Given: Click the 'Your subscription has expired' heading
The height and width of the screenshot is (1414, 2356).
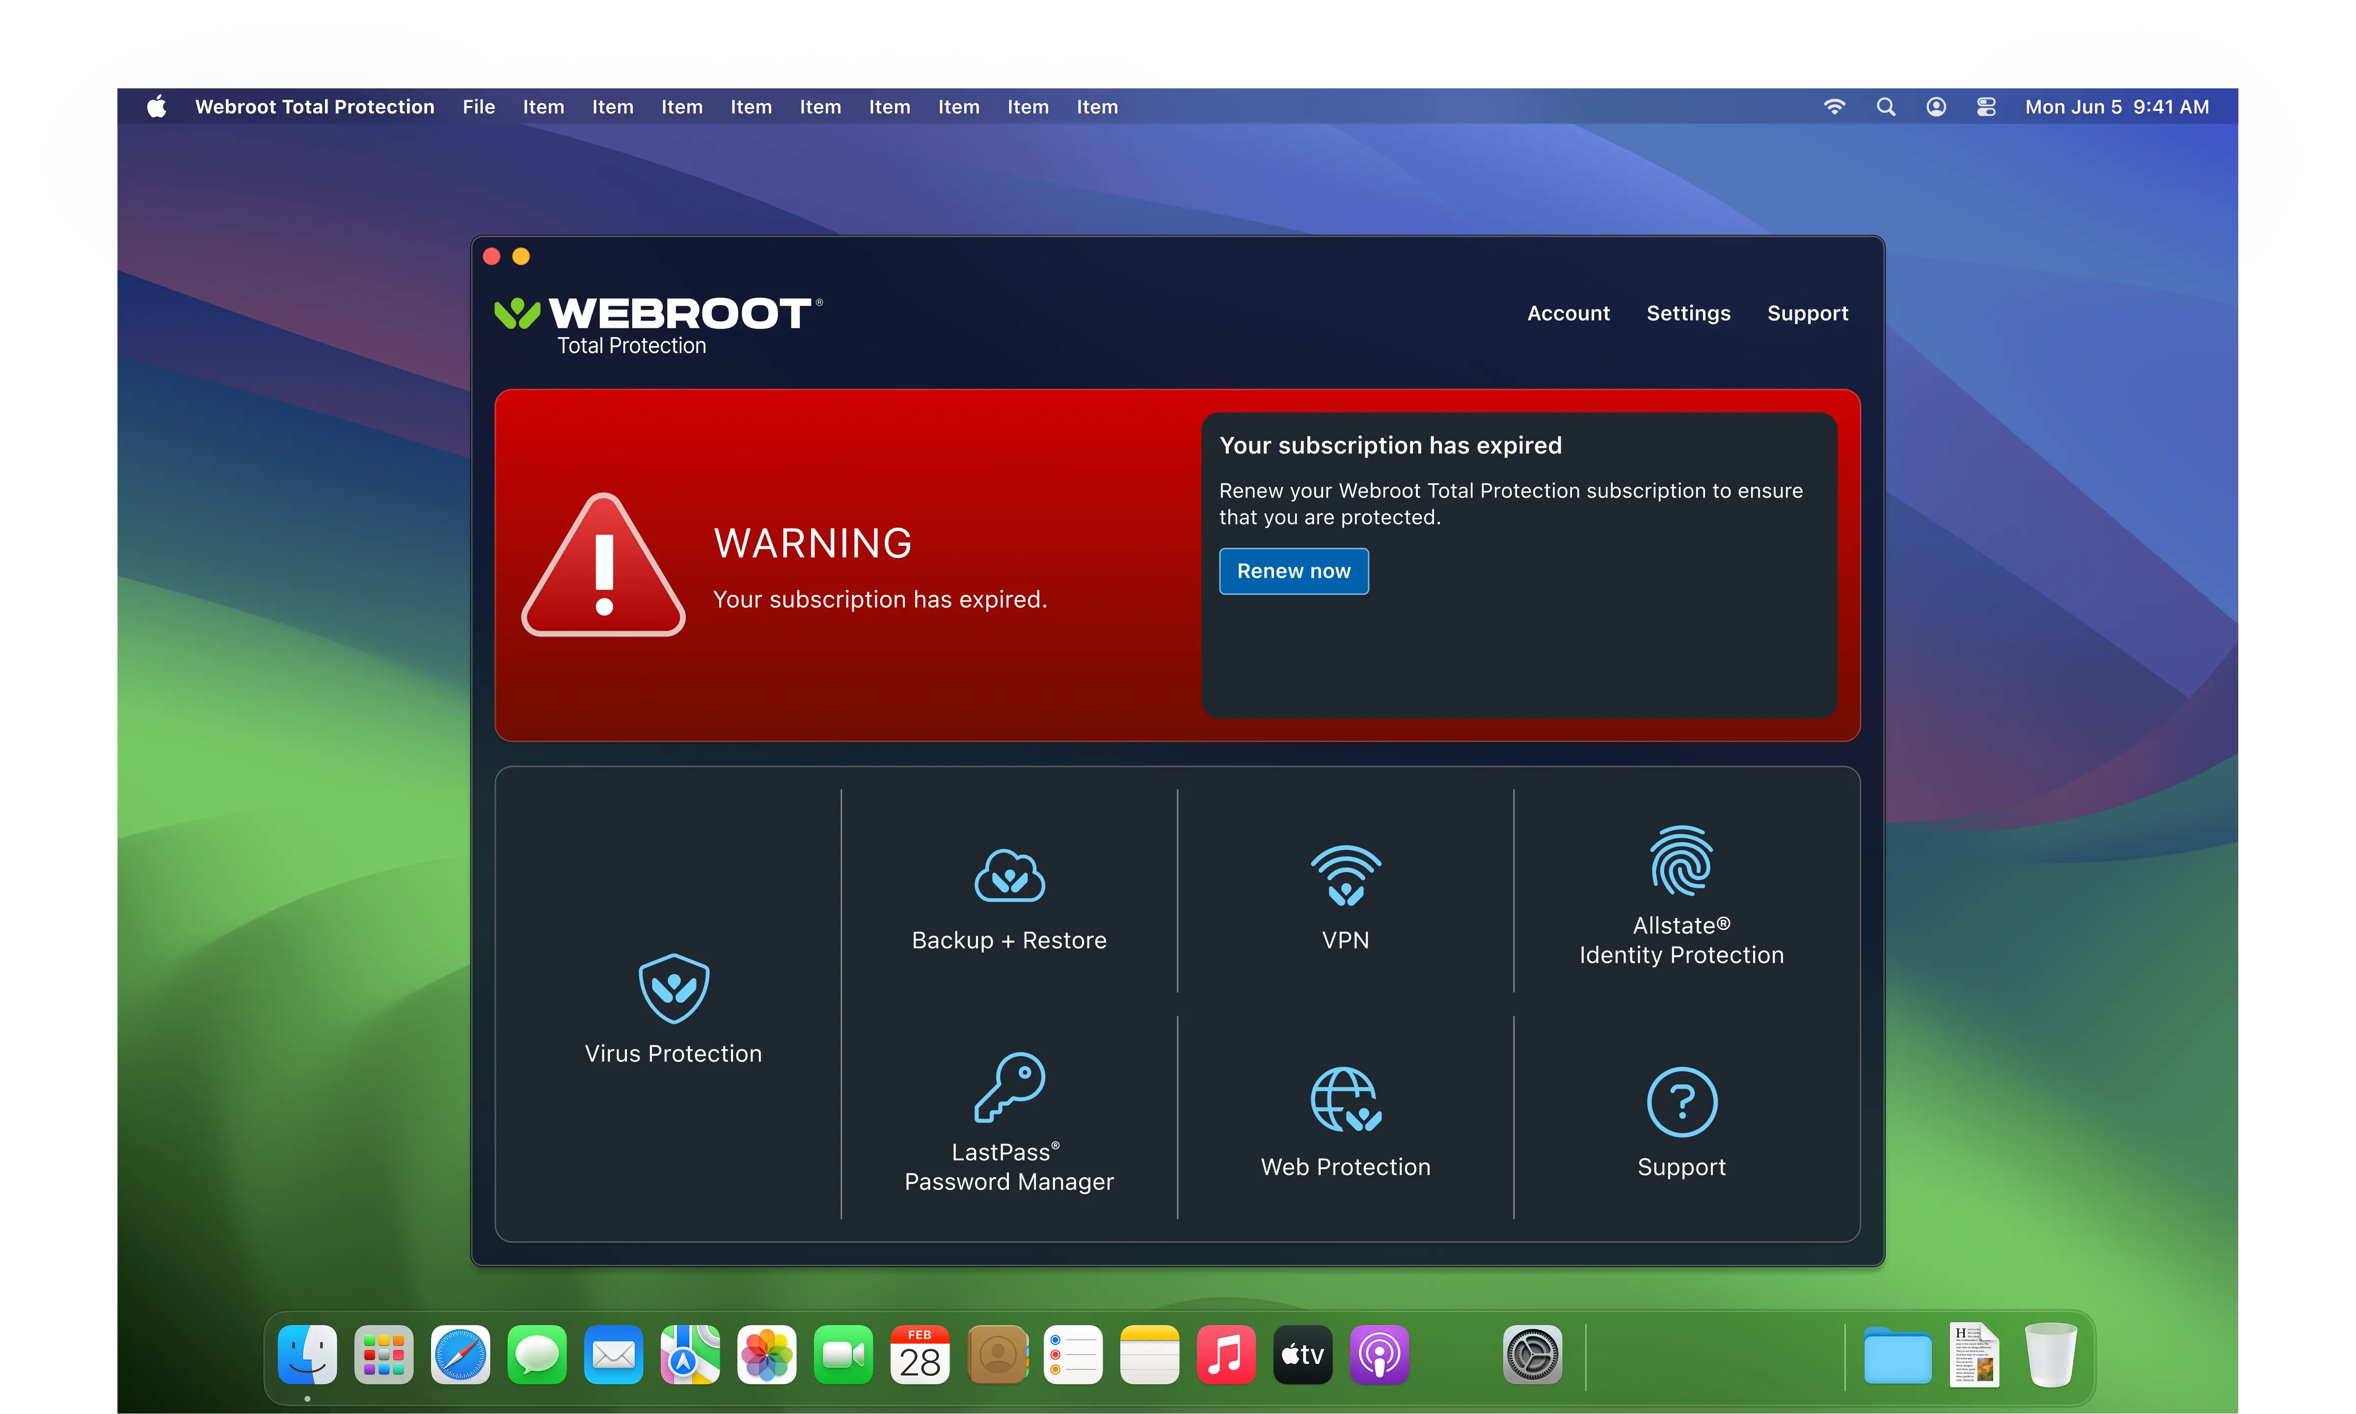Looking at the screenshot, I should (x=1390, y=445).
